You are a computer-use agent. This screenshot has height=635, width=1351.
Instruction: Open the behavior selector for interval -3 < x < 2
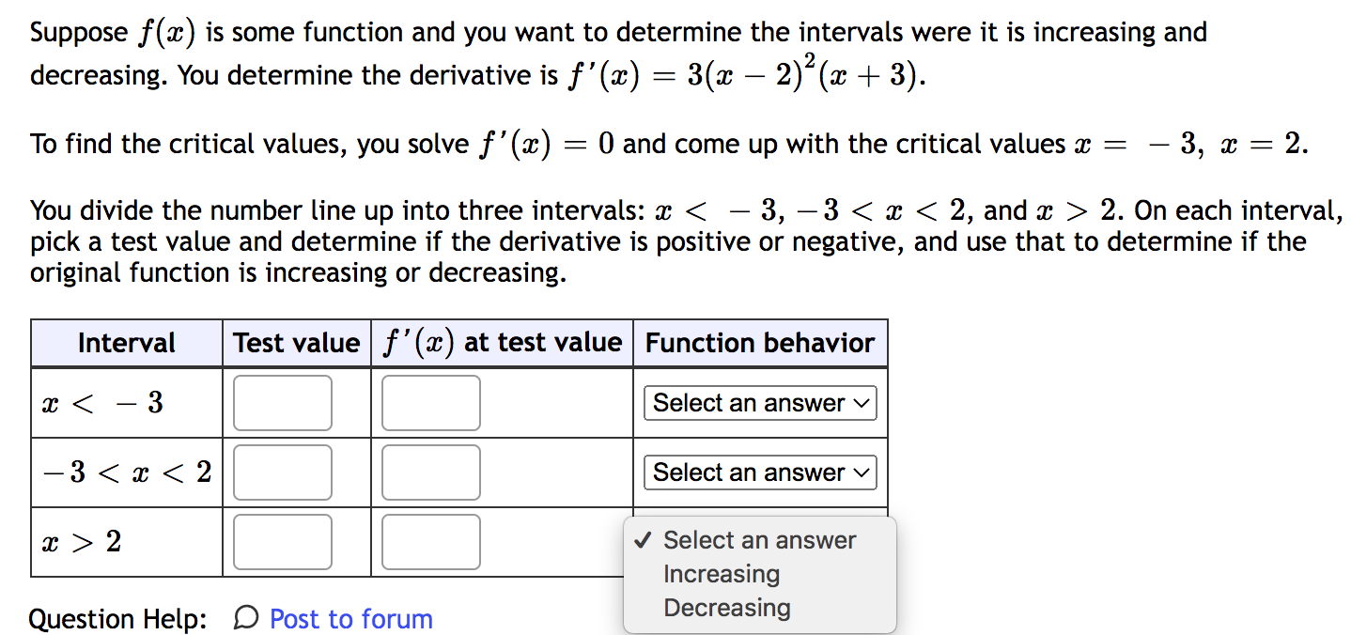pos(759,472)
